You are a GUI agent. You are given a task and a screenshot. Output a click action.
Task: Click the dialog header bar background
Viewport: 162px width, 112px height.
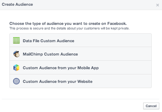coord(93,5)
